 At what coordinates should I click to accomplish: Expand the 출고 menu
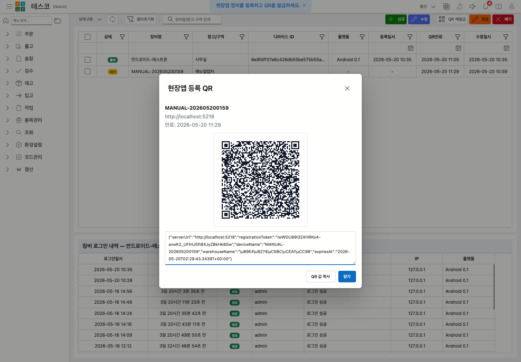8,46
